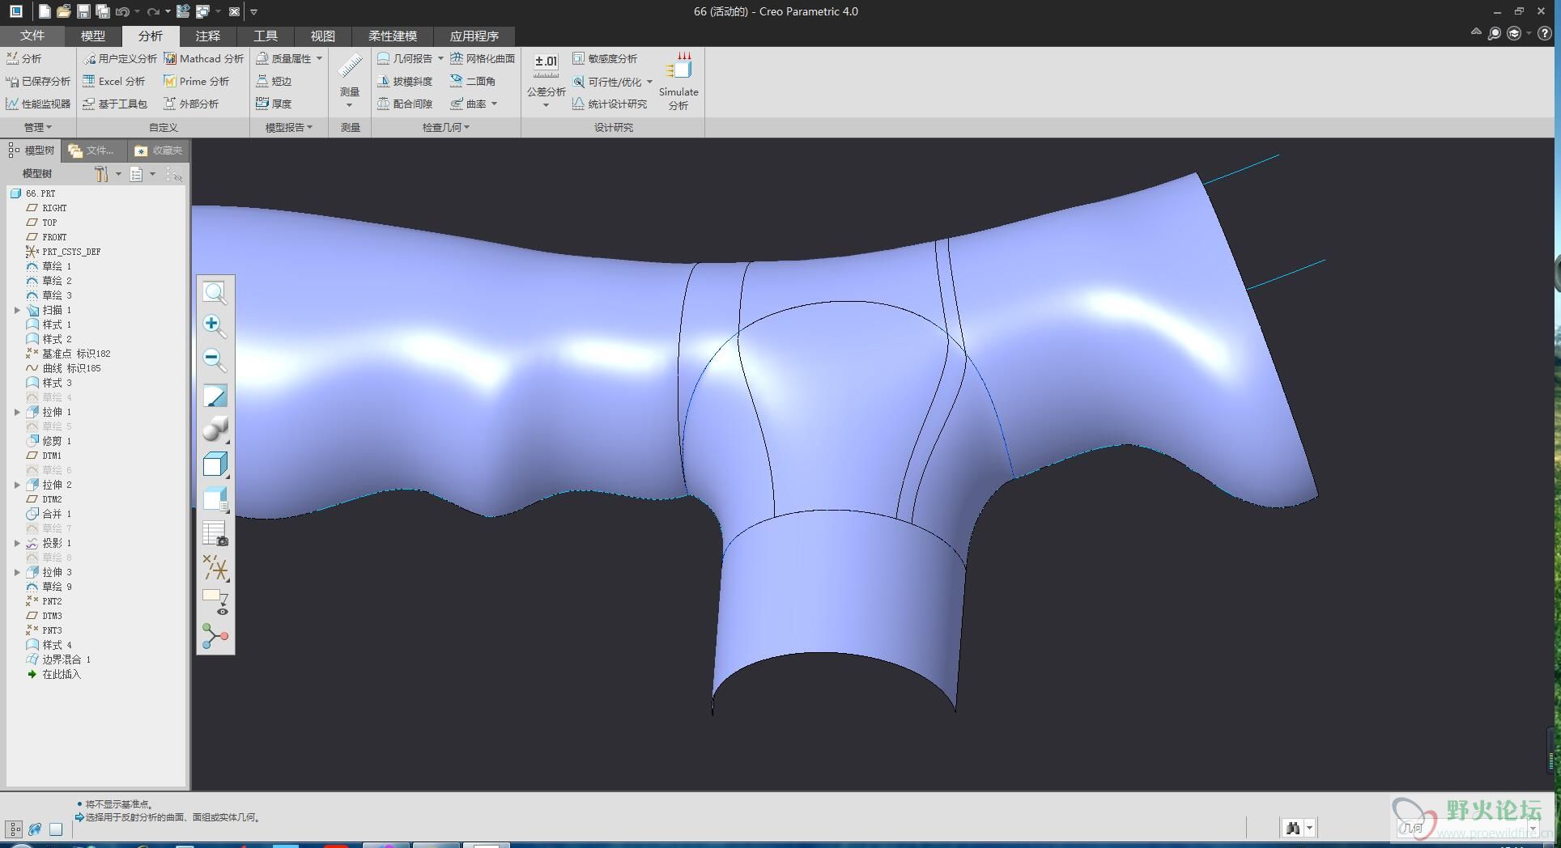Open Excel 分析
The height and width of the screenshot is (848, 1561).
click(114, 81)
